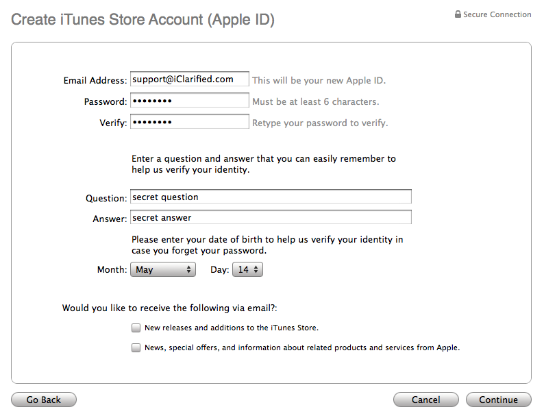Open the Day dropdown showing 14

248,269
